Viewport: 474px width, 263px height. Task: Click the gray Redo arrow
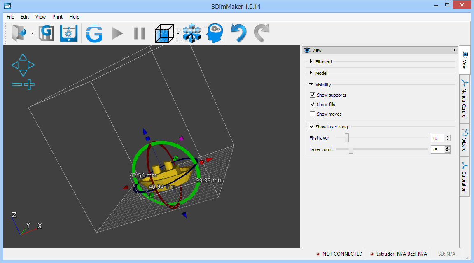pos(262,33)
